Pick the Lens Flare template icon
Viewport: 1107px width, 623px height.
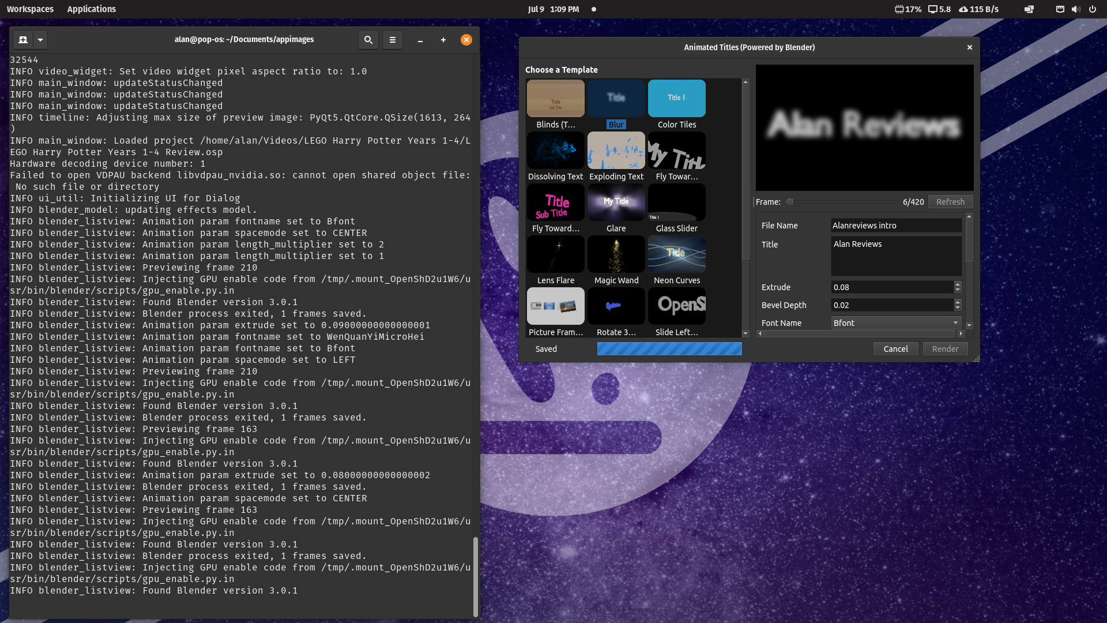click(x=555, y=254)
